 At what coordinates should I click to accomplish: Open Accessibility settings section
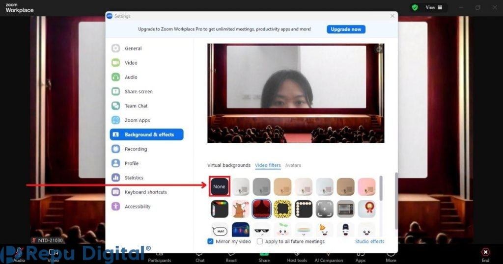coord(137,207)
